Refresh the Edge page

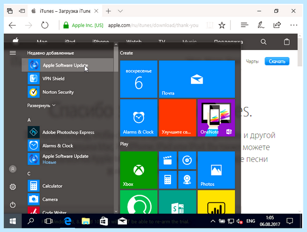click(x=45, y=25)
